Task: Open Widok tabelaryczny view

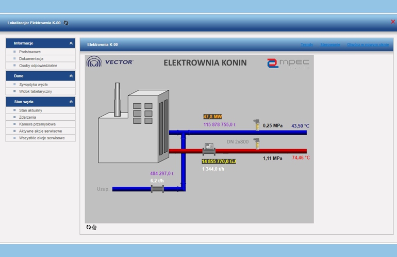Action: click(x=35, y=91)
